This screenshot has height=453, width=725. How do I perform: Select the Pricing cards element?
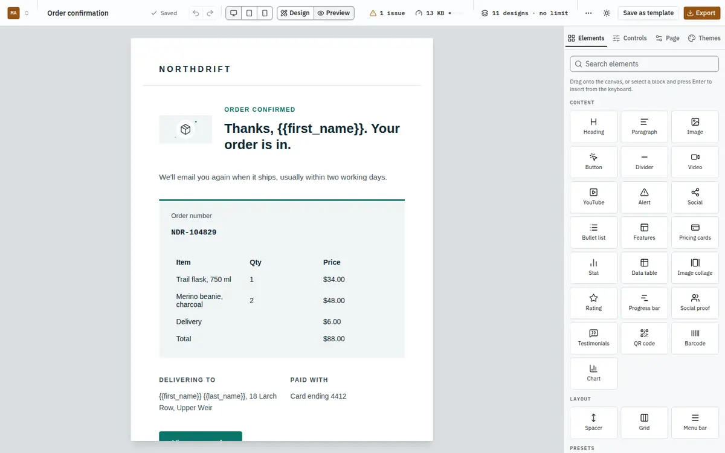click(x=695, y=233)
